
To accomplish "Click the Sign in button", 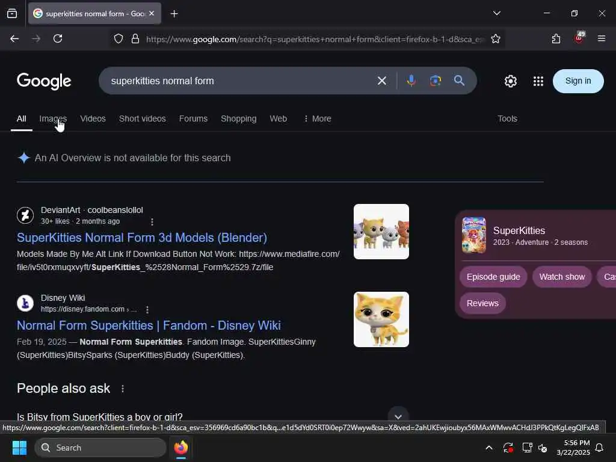I will (x=578, y=81).
